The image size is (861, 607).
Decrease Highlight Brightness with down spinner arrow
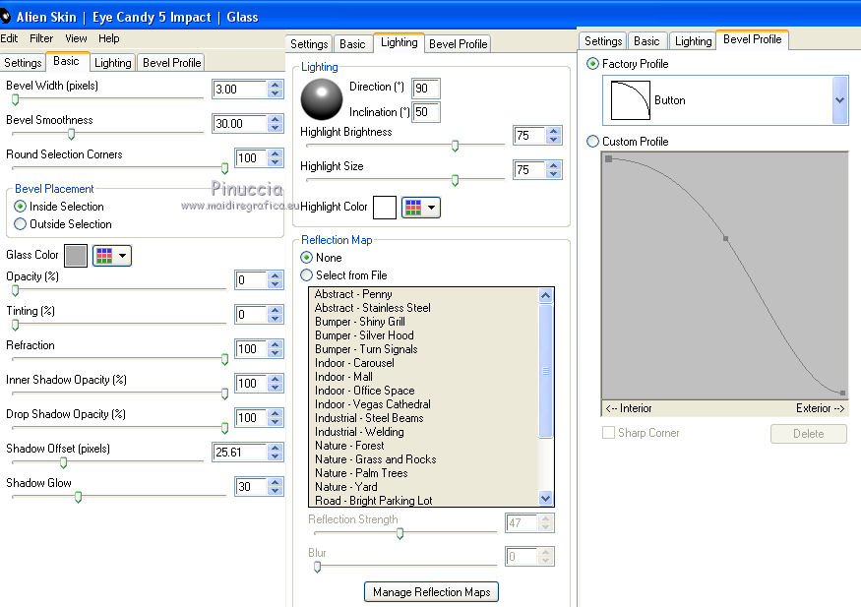point(554,141)
